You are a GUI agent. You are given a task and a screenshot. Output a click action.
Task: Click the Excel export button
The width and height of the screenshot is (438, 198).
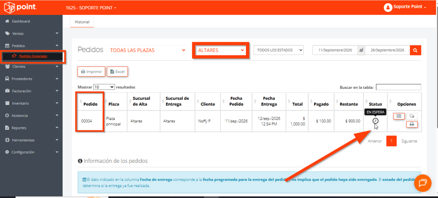click(117, 72)
